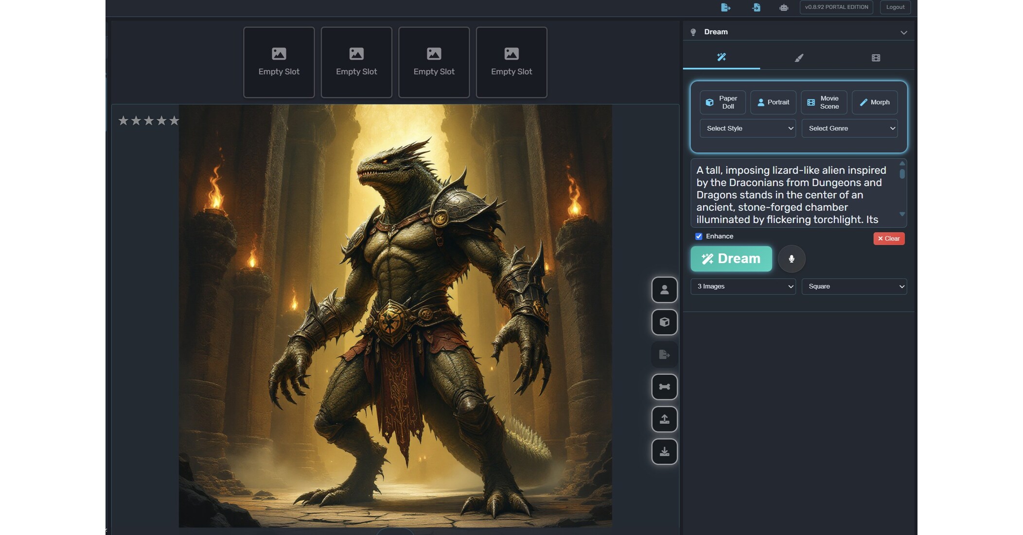This screenshot has width=1023, height=535.
Task: Toggle Morph generation mode
Action: (874, 102)
